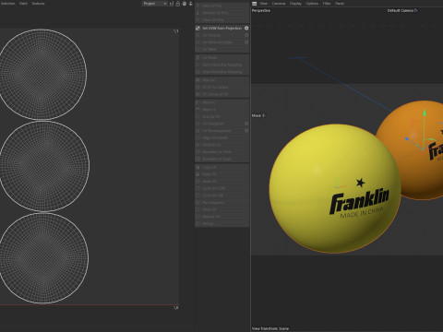443x332 pixels.
Task: Click the Move tool crosshair icon
Action: [264, 115]
